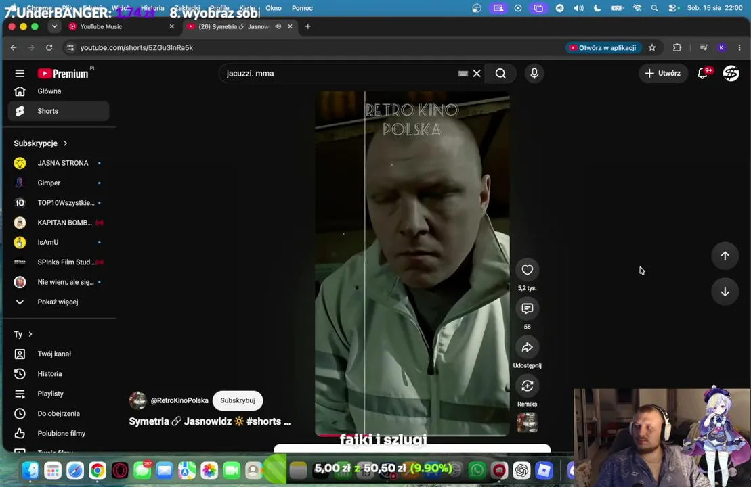
Task: Open the Okno menu
Action: [274, 8]
